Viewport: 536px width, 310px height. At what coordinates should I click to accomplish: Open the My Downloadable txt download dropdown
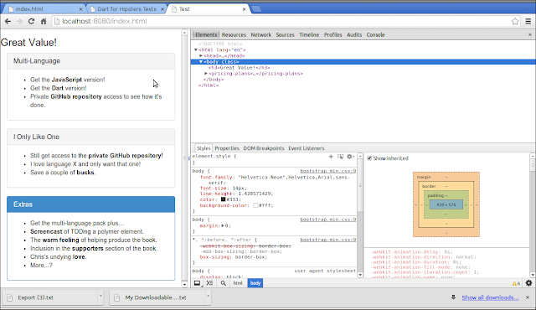pos(208,296)
